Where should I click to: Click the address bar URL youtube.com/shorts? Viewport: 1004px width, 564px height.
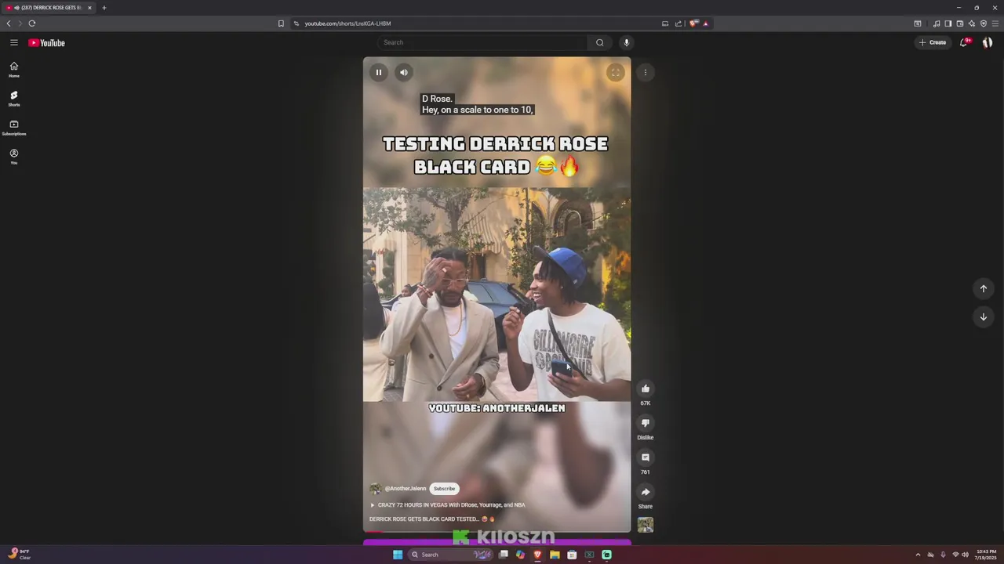coord(347,23)
